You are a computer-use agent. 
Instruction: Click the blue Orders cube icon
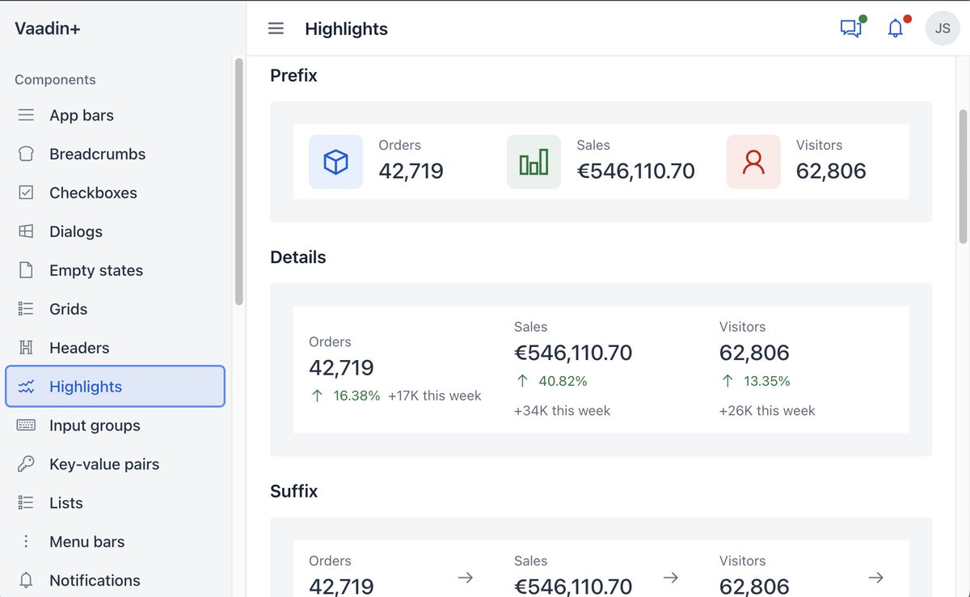[335, 162]
